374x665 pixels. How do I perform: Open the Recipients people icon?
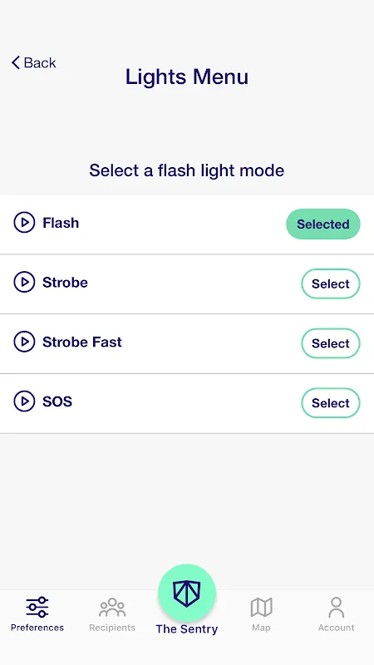(x=112, y=608)
